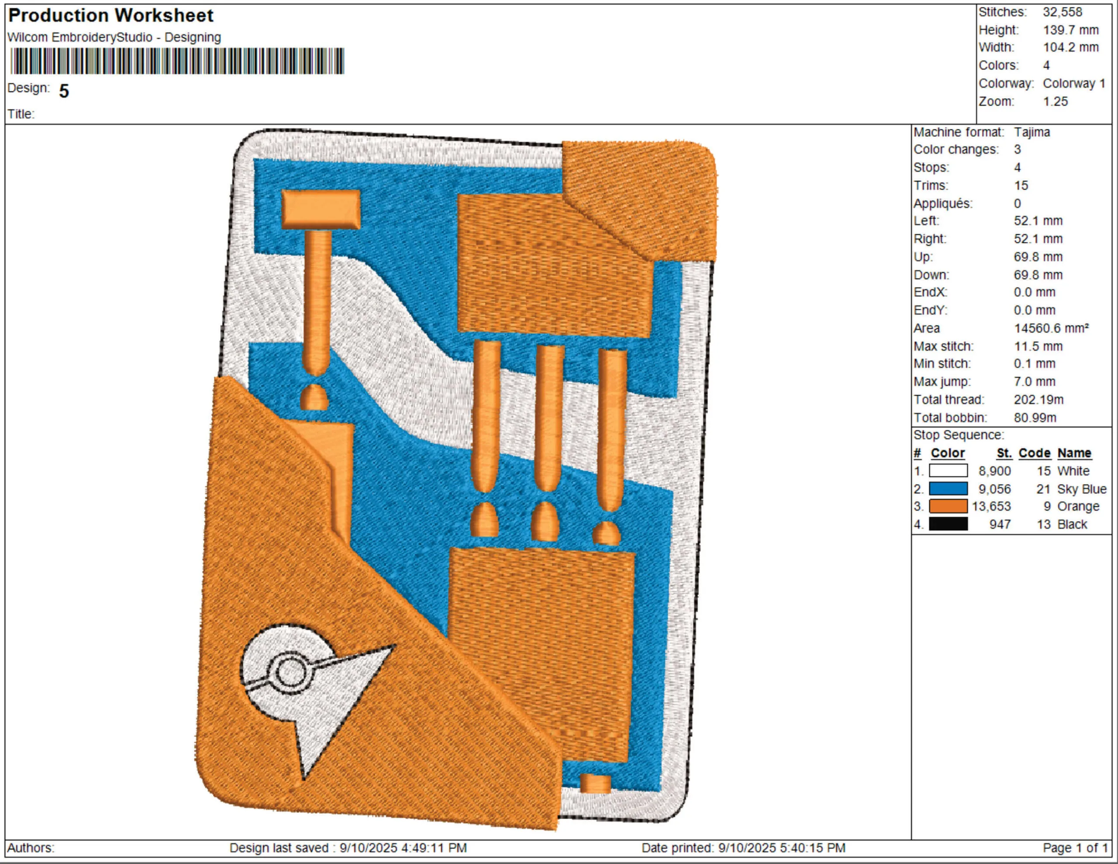
Task: Click code '9' in the Orange row
Action: 1047,506
